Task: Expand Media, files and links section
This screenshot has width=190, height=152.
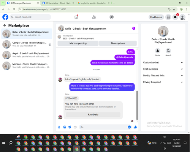Action: [x=163, y=76]
